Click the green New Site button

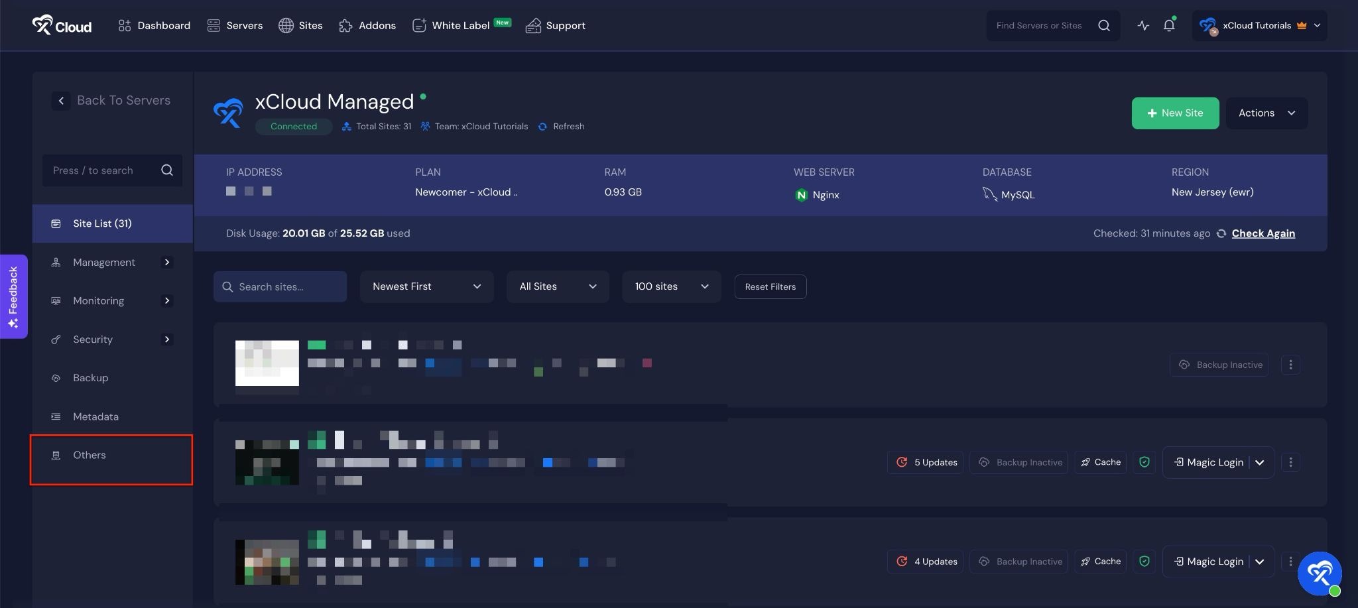coord(1175,113)
